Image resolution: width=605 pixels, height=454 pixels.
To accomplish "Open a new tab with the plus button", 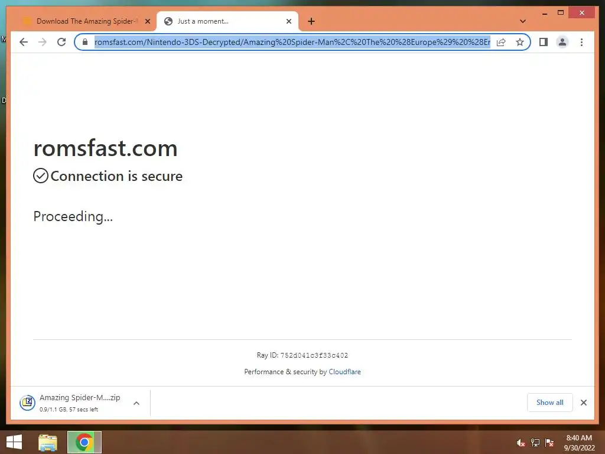I will [311, 21].
